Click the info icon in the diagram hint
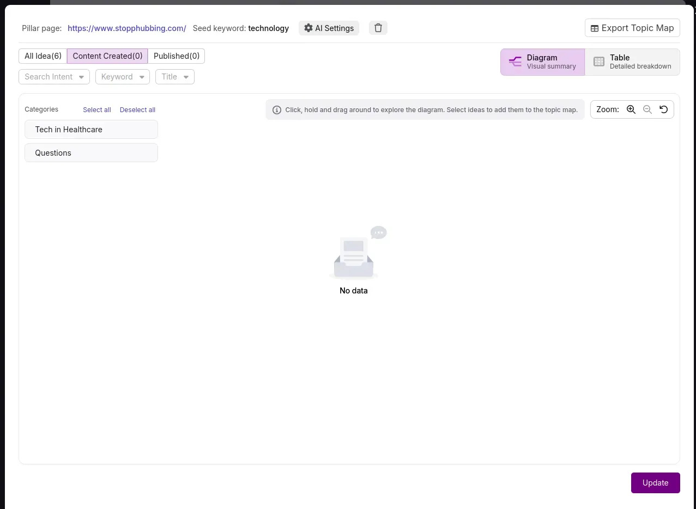696x509 pixels. (276, 110)
